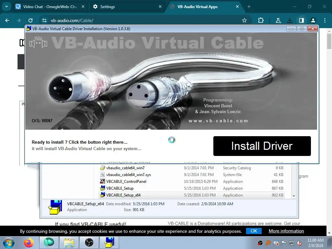Open Windows Explorer from the taskbar
Viewport: 332px width, 249px height.
(x=69, y=243)
